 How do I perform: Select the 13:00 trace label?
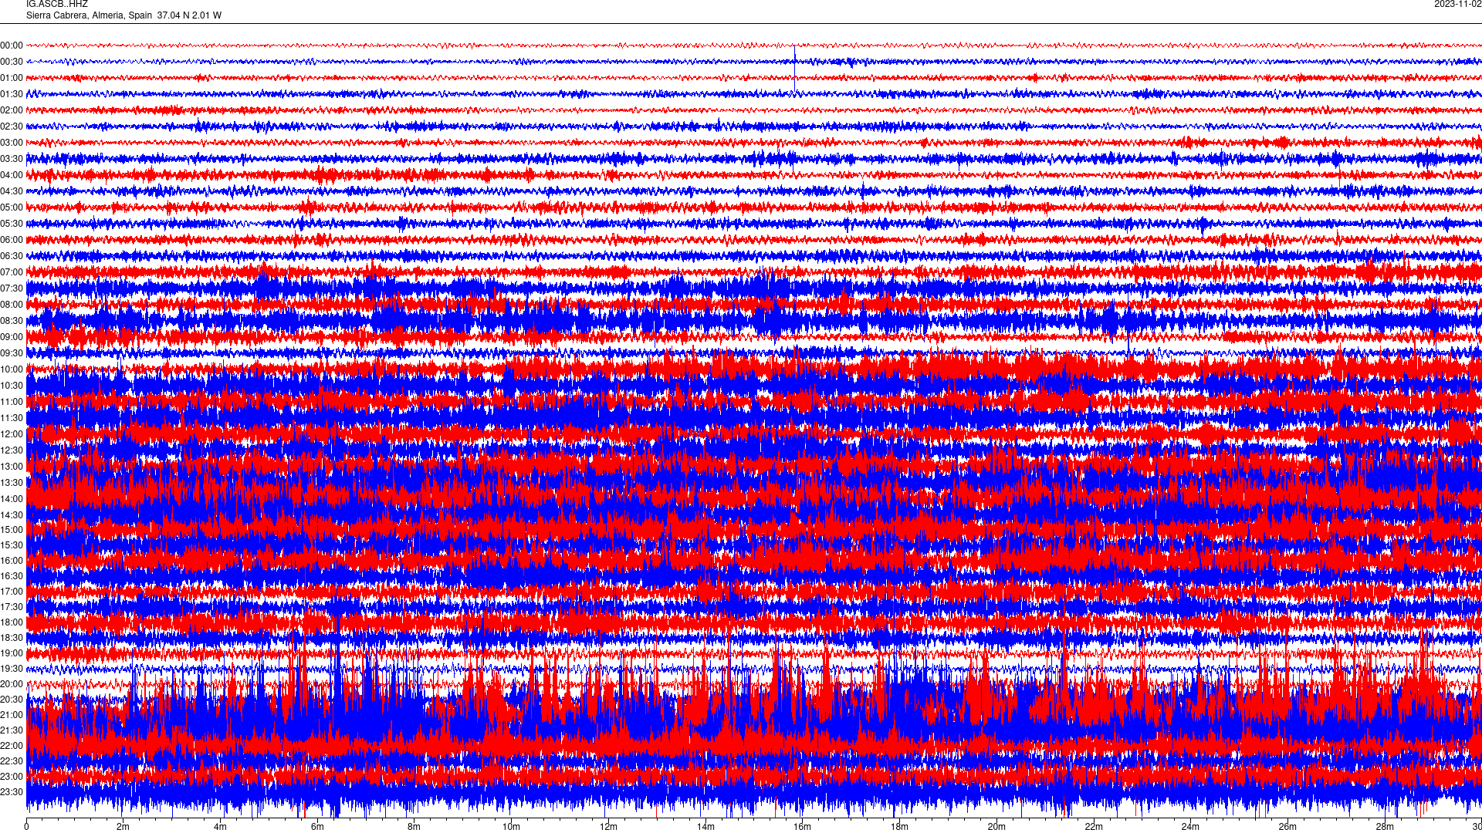12,467
